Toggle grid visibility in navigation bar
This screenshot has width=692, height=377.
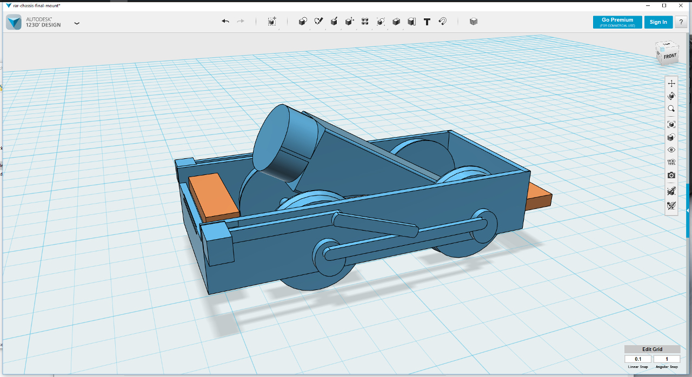[671, 163]
